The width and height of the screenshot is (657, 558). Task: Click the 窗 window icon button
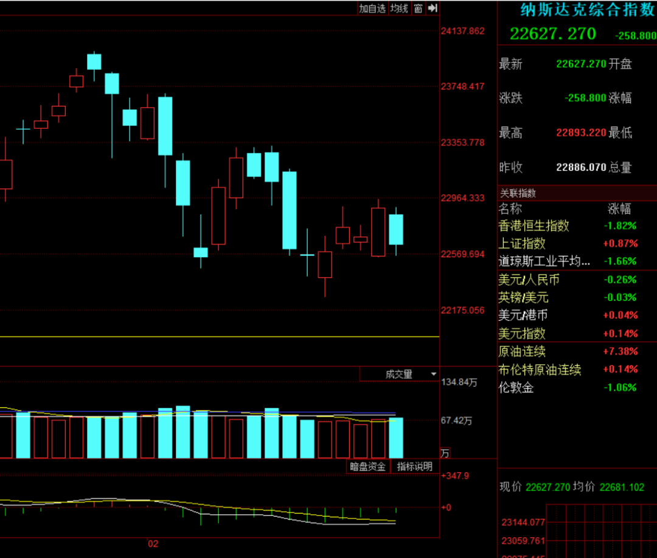click(x=418, y=8)
